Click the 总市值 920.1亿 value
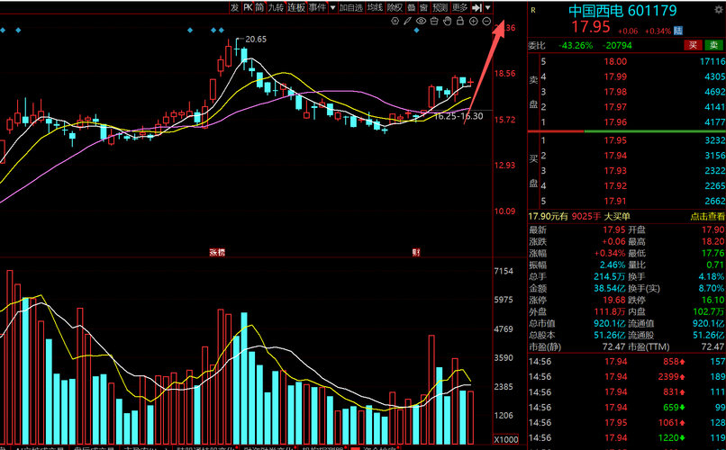 pyautogui.click(x=610, y=324)
